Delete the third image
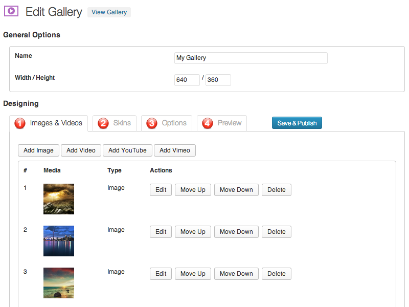 coord(276,274)
